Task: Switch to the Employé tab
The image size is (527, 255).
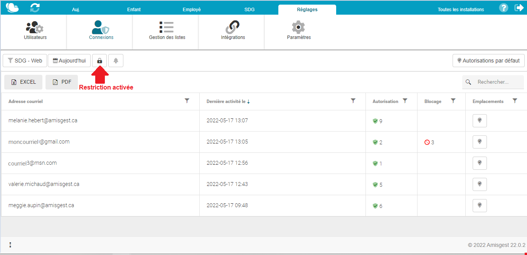Action: pos(192,10)
